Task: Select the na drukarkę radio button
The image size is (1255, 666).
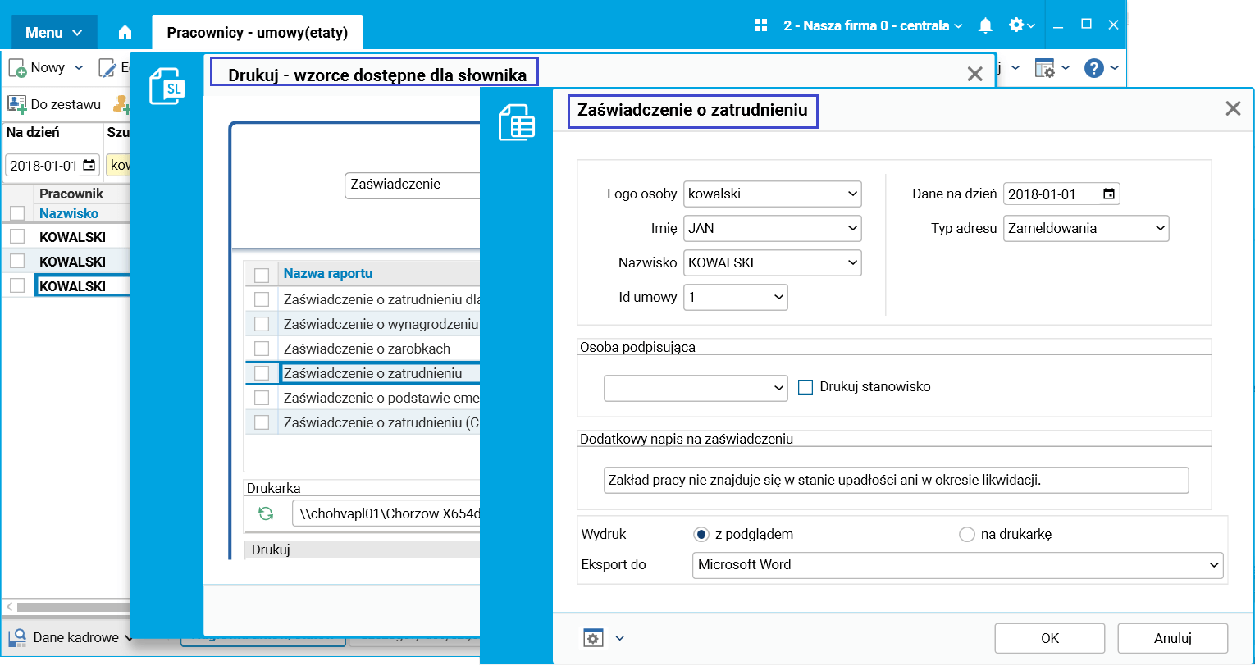Action: [x=967, y=535]
